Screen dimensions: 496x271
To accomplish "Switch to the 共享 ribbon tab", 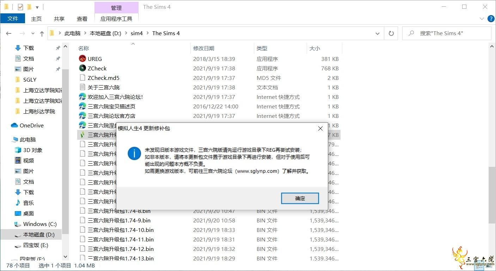I will tap(59, 19).
